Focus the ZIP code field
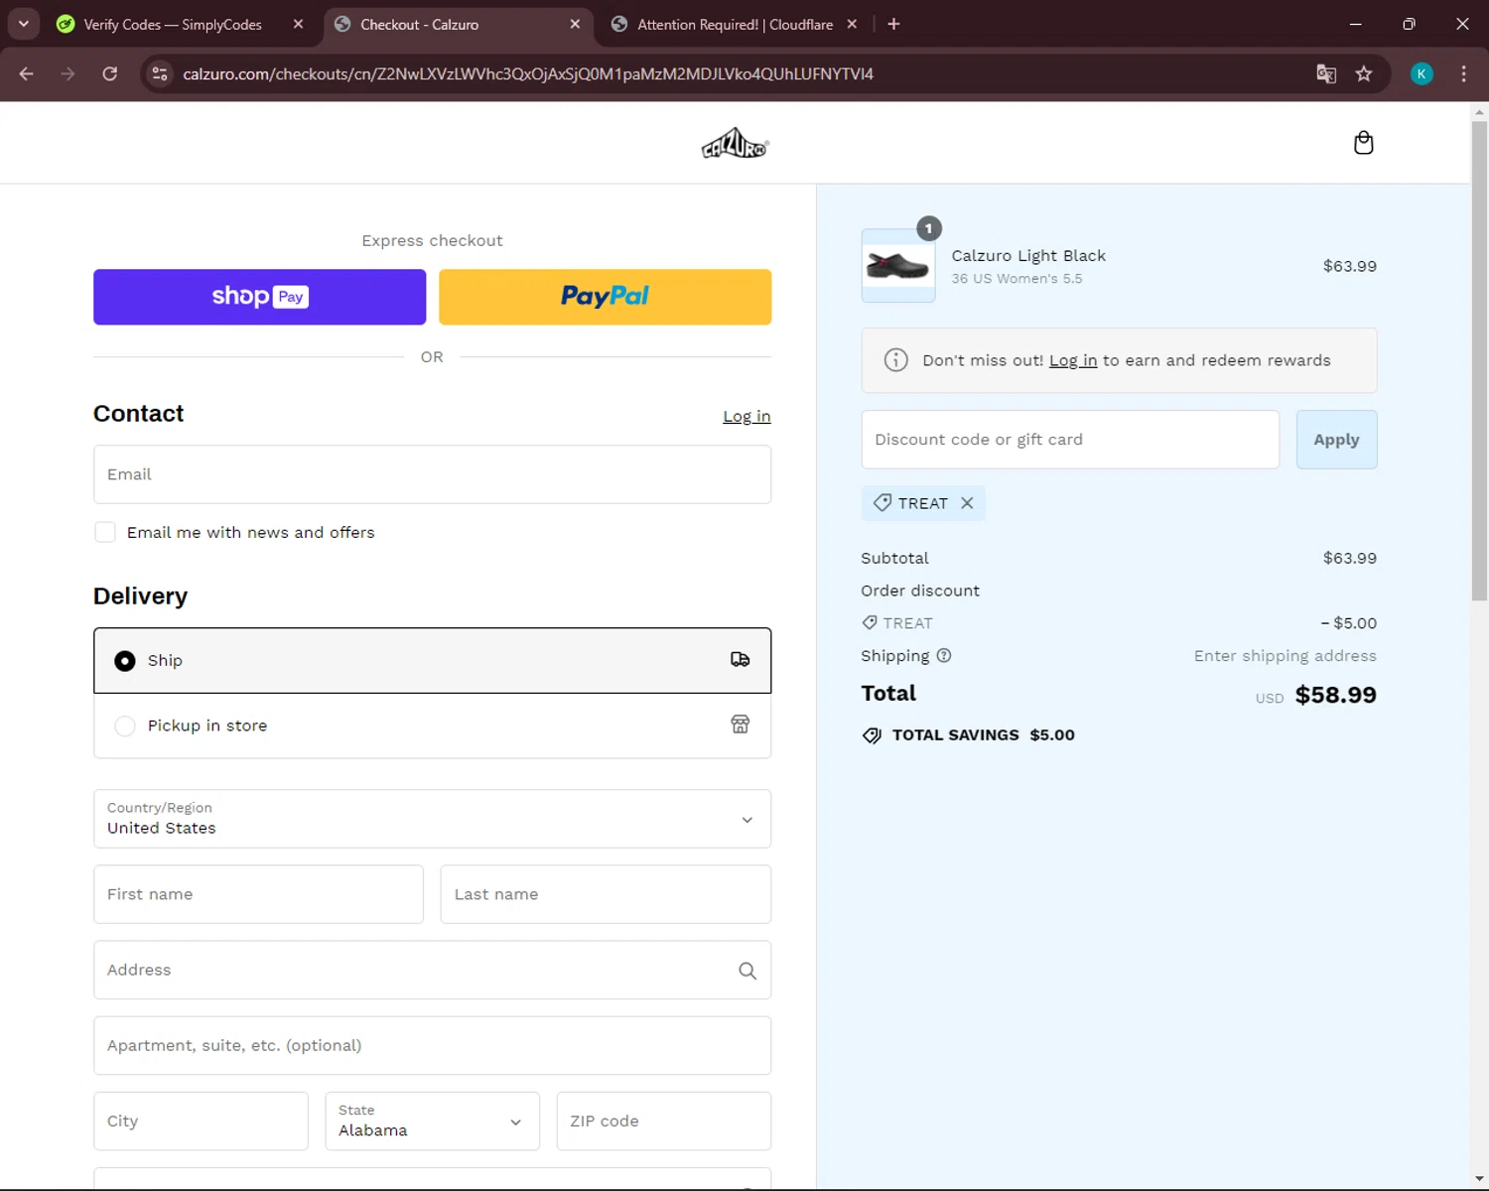This screenshot has width=1489, height=1191. pyautogui.click(x=663, y=1121)
